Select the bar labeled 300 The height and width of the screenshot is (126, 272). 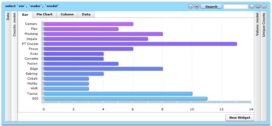pos(125,98)
